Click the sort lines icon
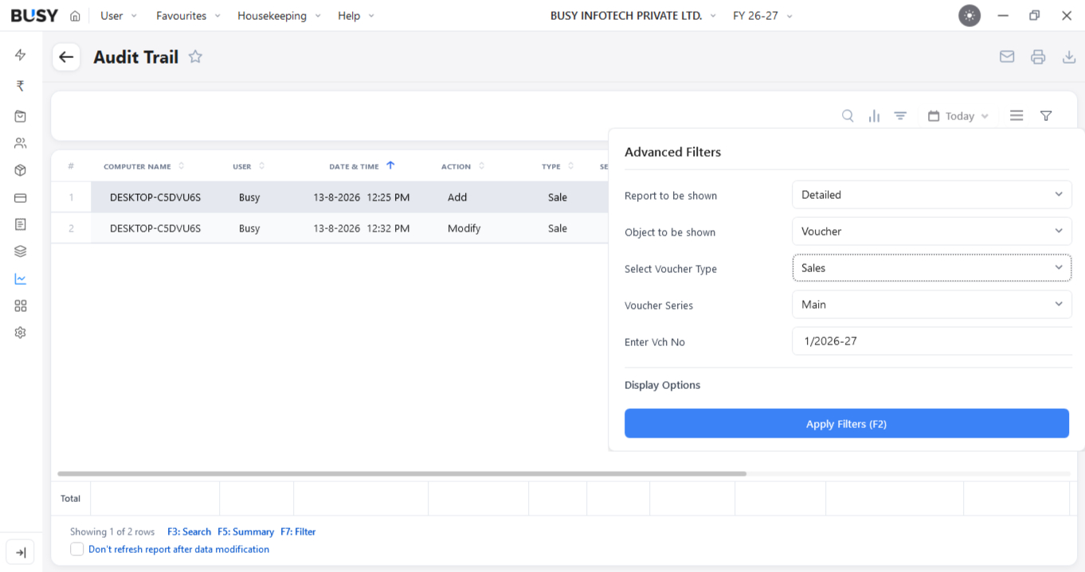The width and height of the screenshot is (1085, 572). [900, 116]
